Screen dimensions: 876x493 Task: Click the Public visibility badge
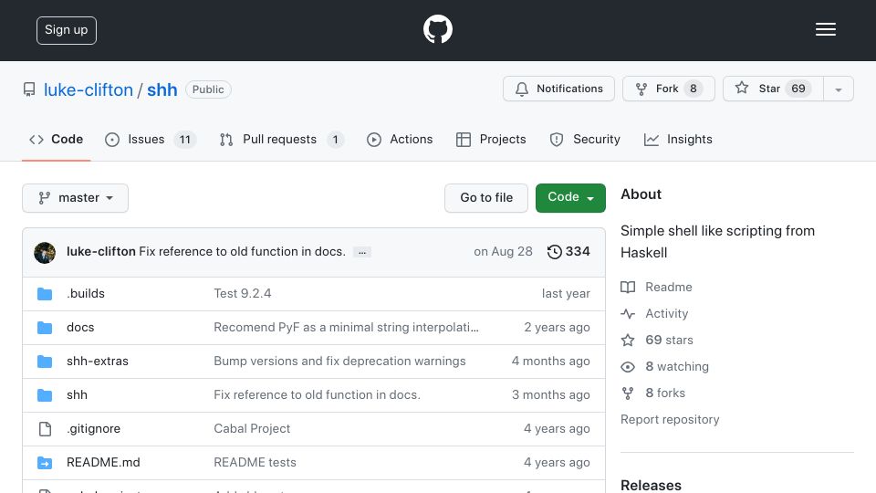point(208,89)
